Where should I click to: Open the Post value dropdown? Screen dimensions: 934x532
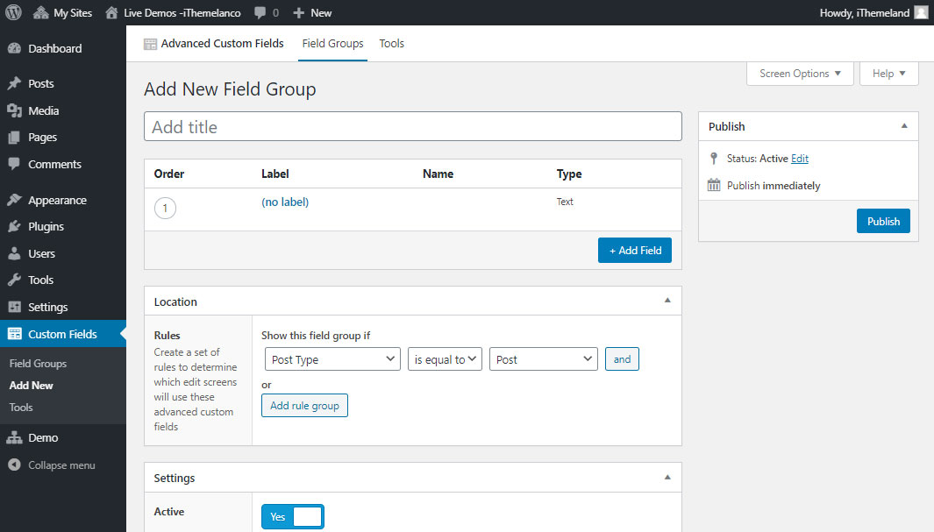(543, 359)
